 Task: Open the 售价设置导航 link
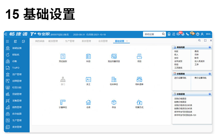coord(200,78)
